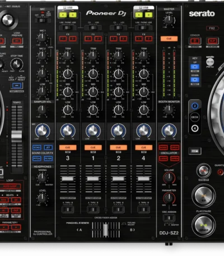Enable FX 2 on channel 3

[x=73, y=39]
